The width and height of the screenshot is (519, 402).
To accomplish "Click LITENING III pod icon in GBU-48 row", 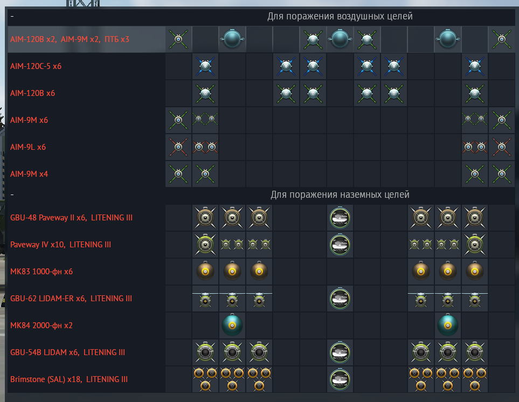I will 340,218.
